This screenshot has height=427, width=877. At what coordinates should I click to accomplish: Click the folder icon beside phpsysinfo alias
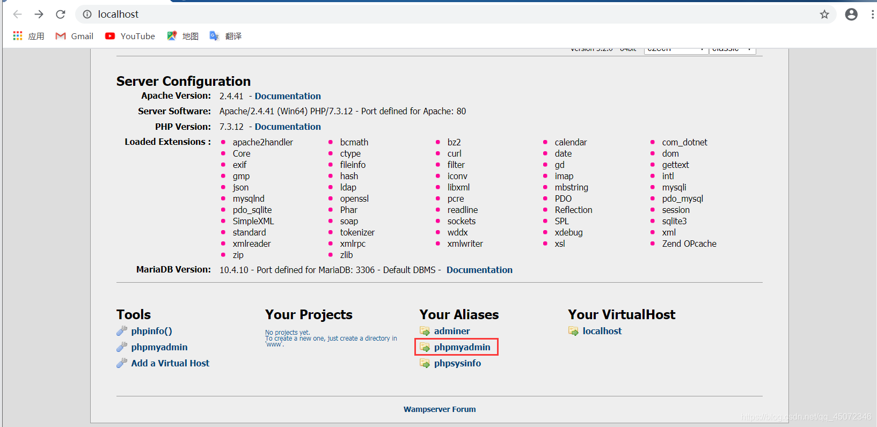(425, 363)
